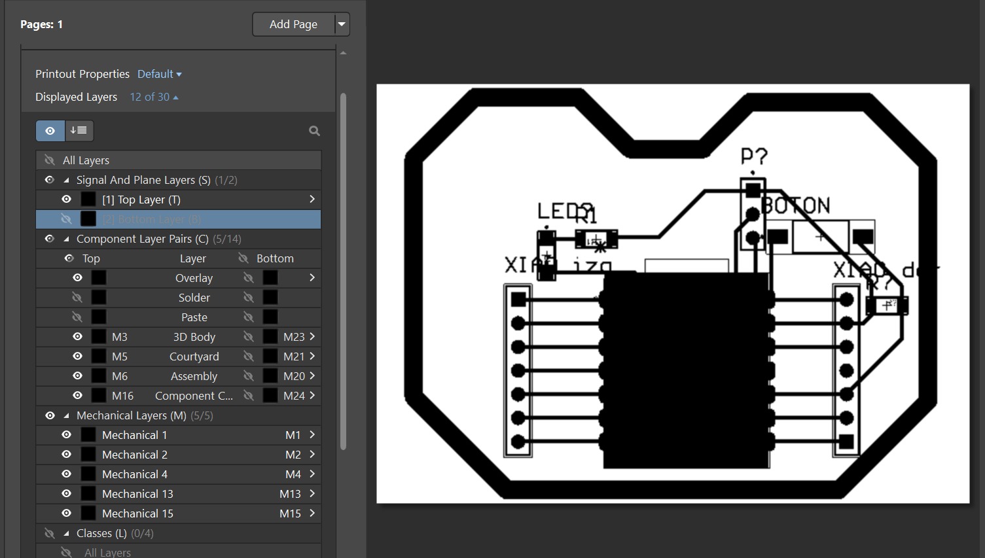Toggle Component Layer Pairs group visibility
985x558 pixels.
click(x=50, y=239)
